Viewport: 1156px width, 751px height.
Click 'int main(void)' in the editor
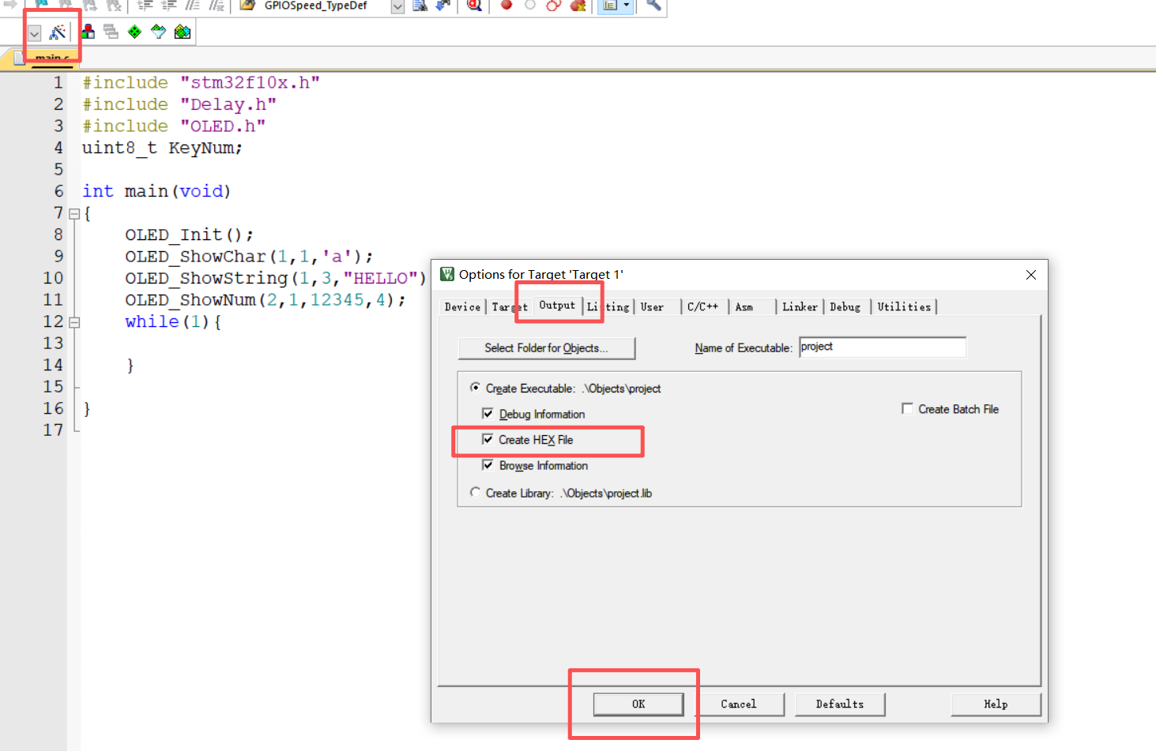[x=156, y=191]
